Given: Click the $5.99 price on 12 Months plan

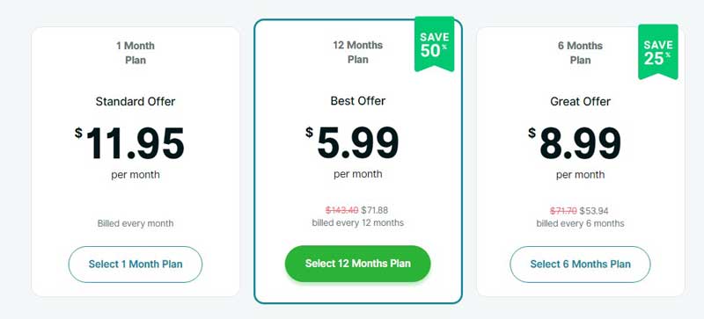Looking at the screenshot, I should pyautogui.click(x=353, y=142).
